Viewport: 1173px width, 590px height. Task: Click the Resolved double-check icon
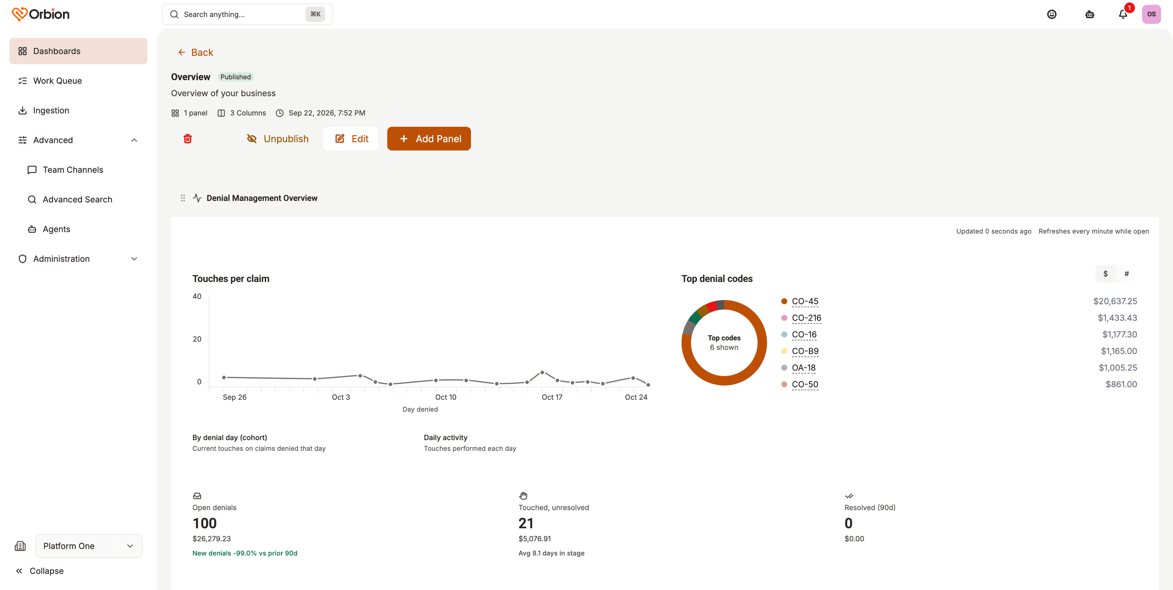point(849,496)
